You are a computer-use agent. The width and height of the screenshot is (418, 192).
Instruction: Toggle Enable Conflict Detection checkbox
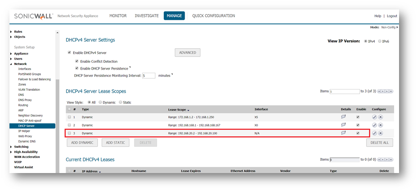(x=77, y=61)
